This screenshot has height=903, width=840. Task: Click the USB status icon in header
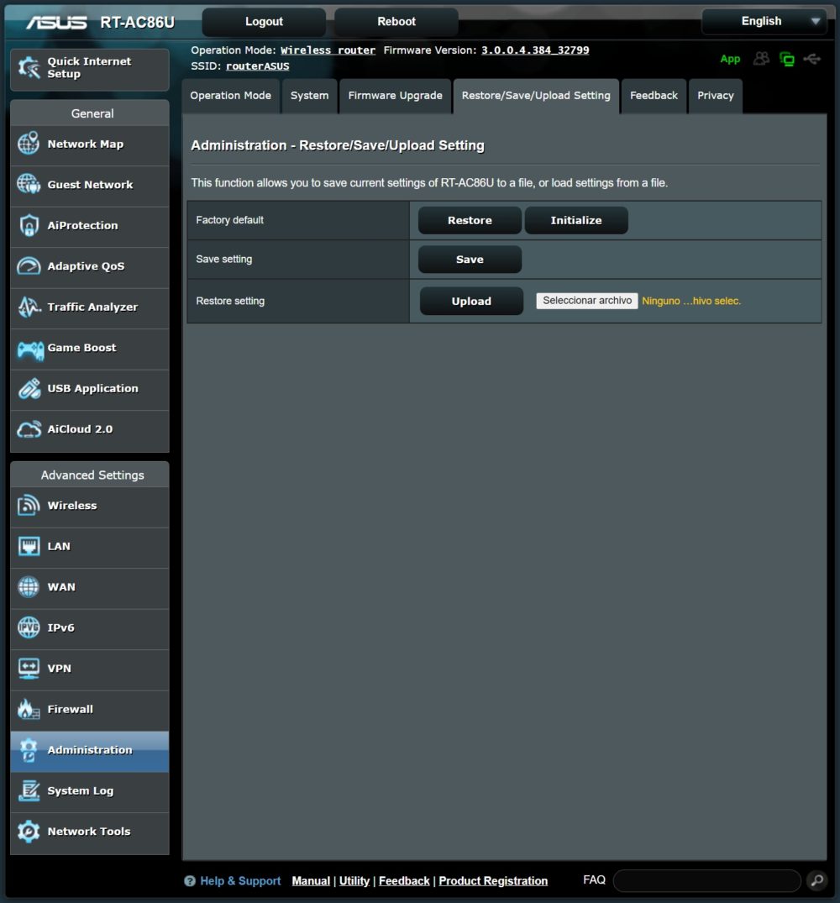tap(811, 59)
